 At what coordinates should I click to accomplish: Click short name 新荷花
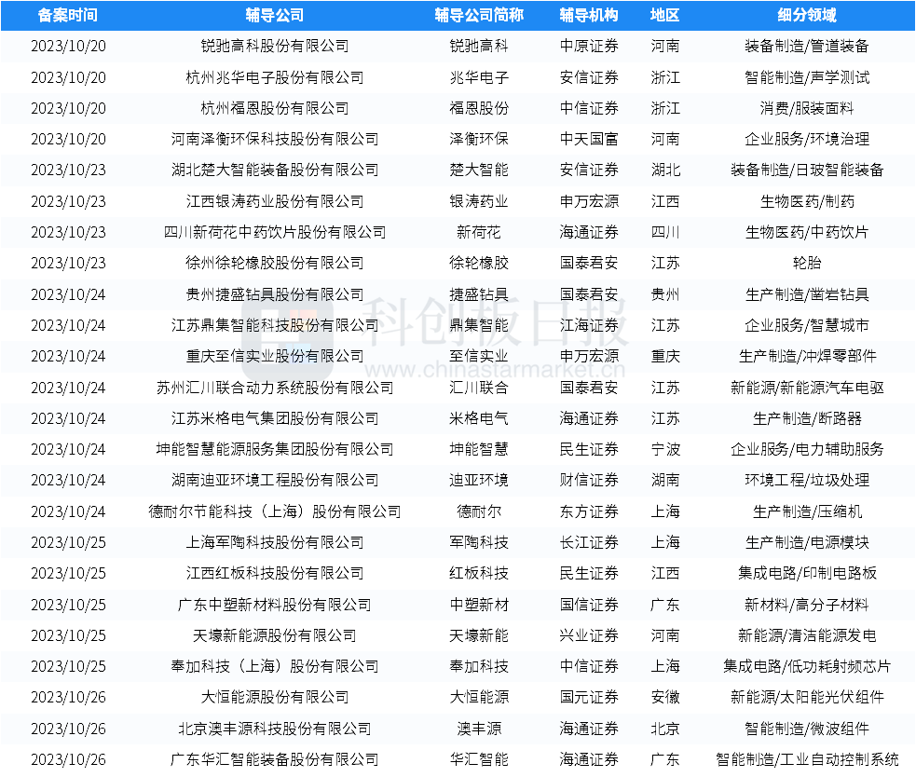tap(479, 233)
